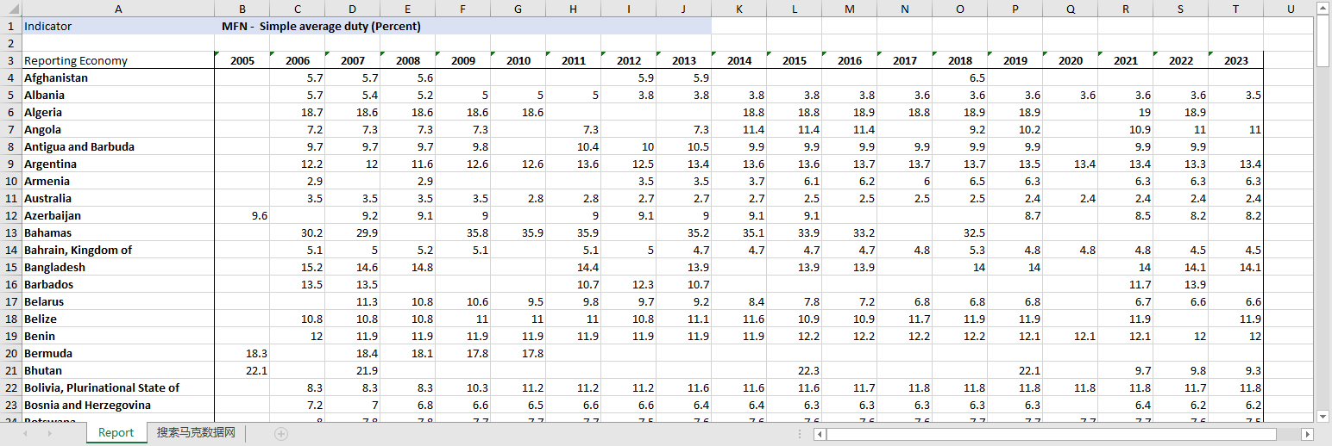The height and width of the screenshot is (446, 1332).
Task: Select the 2018 year header cell
Action: click(959, 60)
